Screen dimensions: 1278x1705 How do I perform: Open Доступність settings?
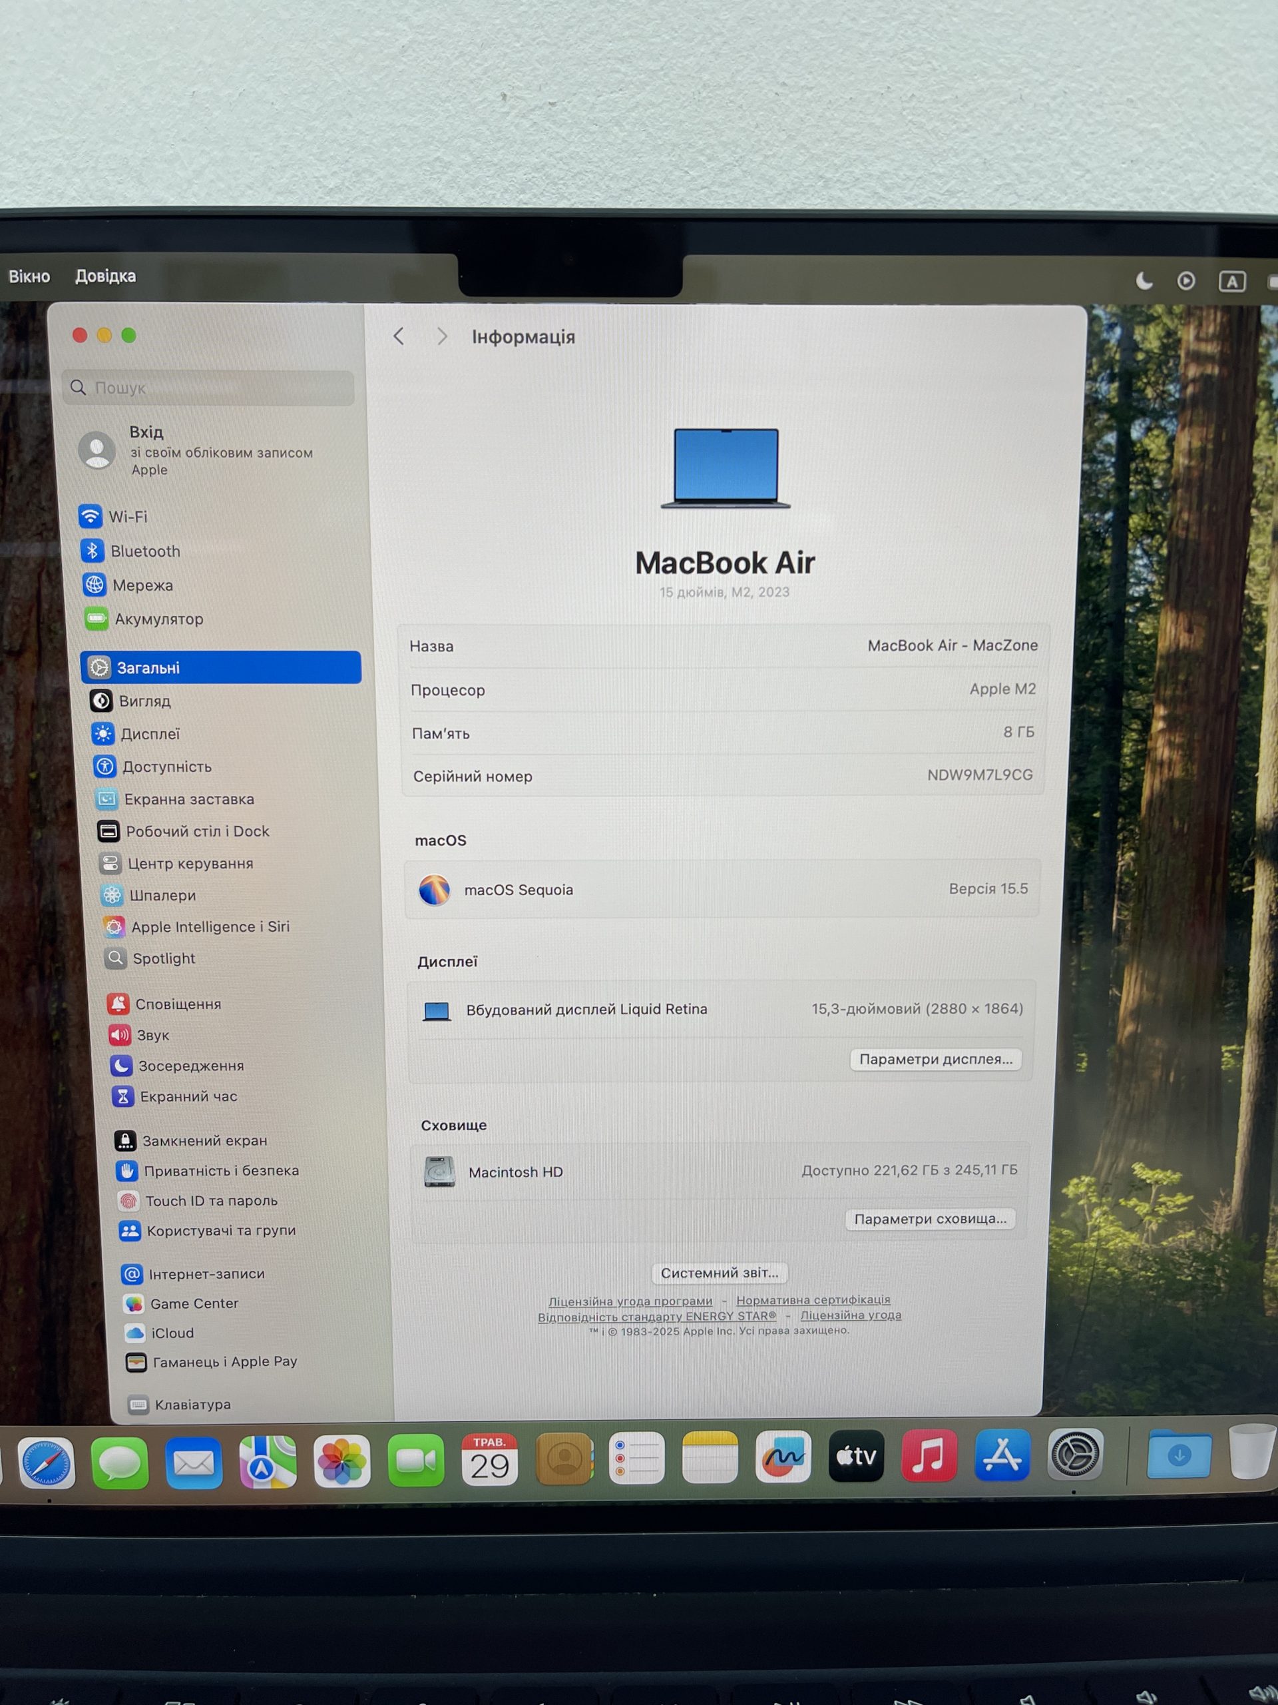[152, 766]
